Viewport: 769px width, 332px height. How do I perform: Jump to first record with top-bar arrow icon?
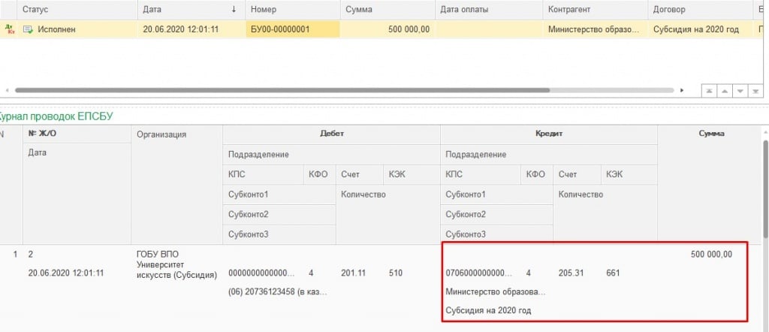[709, 91]
